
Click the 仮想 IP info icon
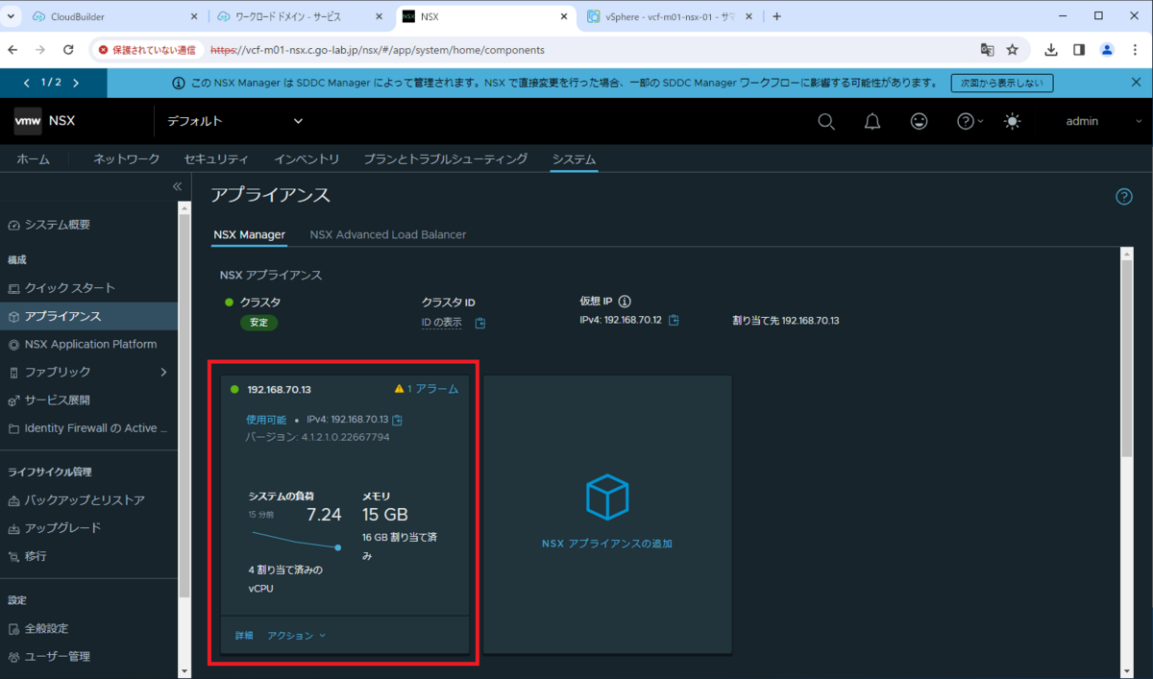[x=625, y=301]
